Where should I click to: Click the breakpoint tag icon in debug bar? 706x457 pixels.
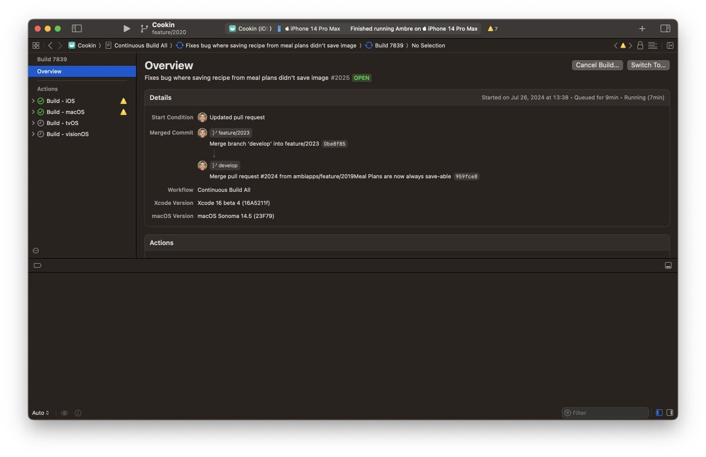pos(37,265)
